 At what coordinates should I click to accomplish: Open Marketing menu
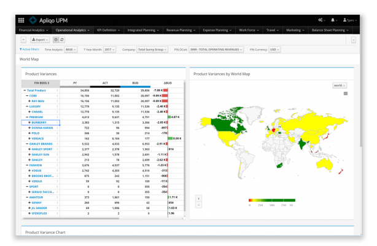(x=295, y=30)
